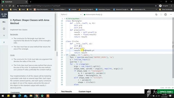The width and height of the screenshot is (174, 98).
Task: Open the Windows Start menu
Action: point(3,96)
